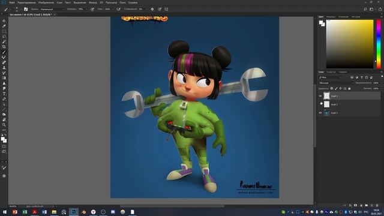Viewport: 384px width, 216px height.
Task: Toggle lock position
Action: pos(340,88)
